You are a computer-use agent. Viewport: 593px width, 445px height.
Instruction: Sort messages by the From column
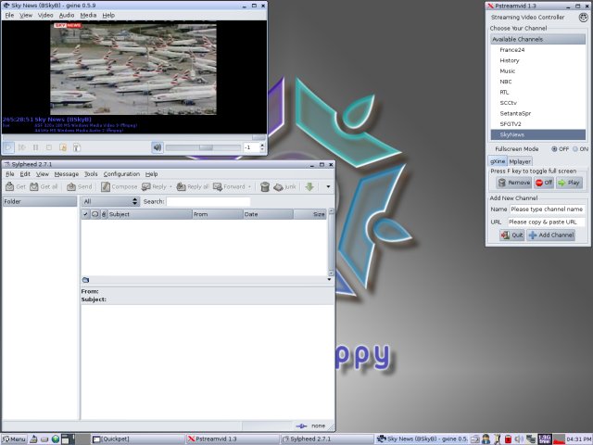click(x=218, y=214)
